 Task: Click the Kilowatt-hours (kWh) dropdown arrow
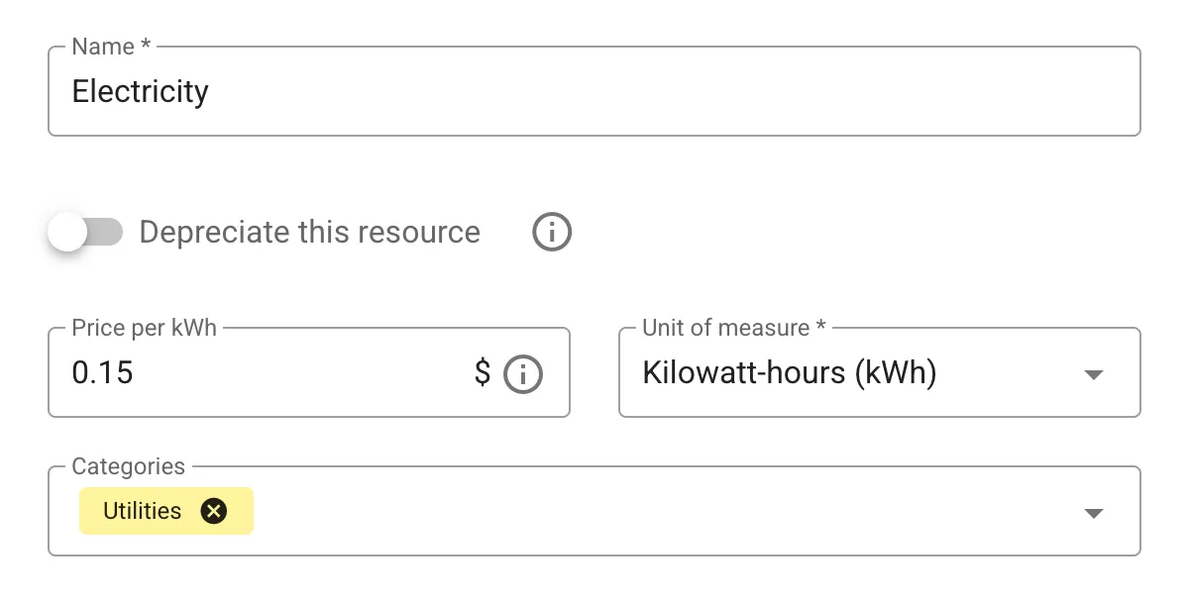1094,374
